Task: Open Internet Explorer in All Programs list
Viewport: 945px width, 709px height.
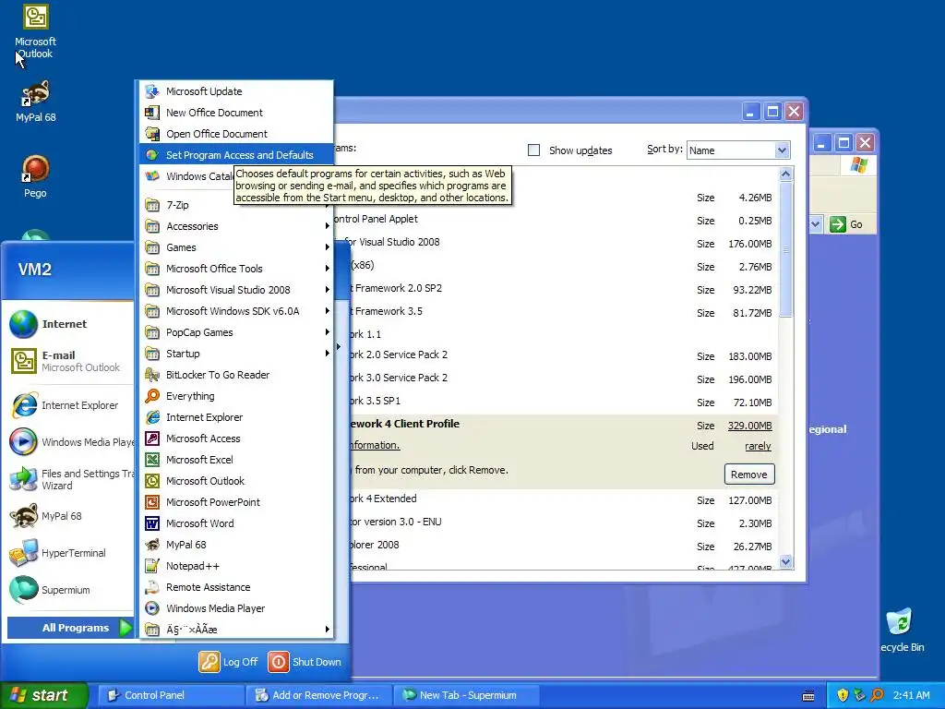Action: tap(235, 417)
